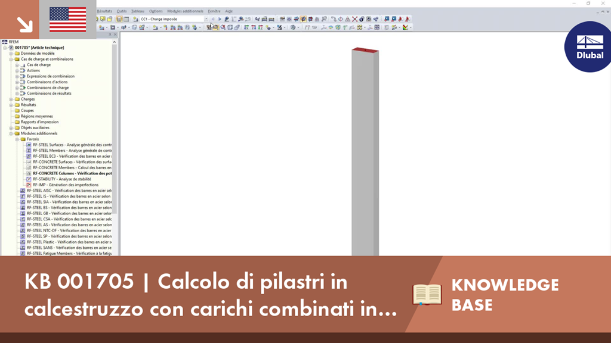Click the red top face of the column
Image resolution: width=611 pixels, height=343 pixels.
(365, 50)
